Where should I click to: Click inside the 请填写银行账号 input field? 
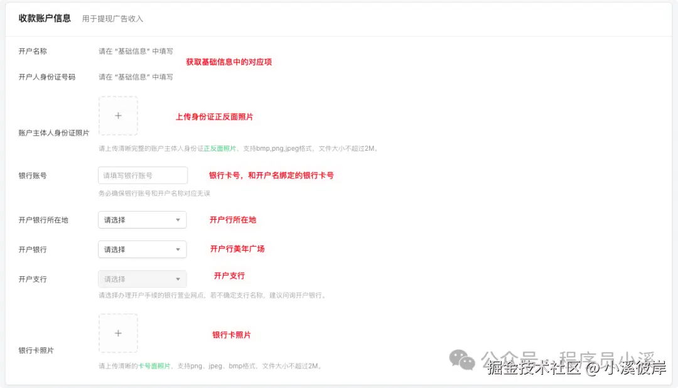coord(142,175)
